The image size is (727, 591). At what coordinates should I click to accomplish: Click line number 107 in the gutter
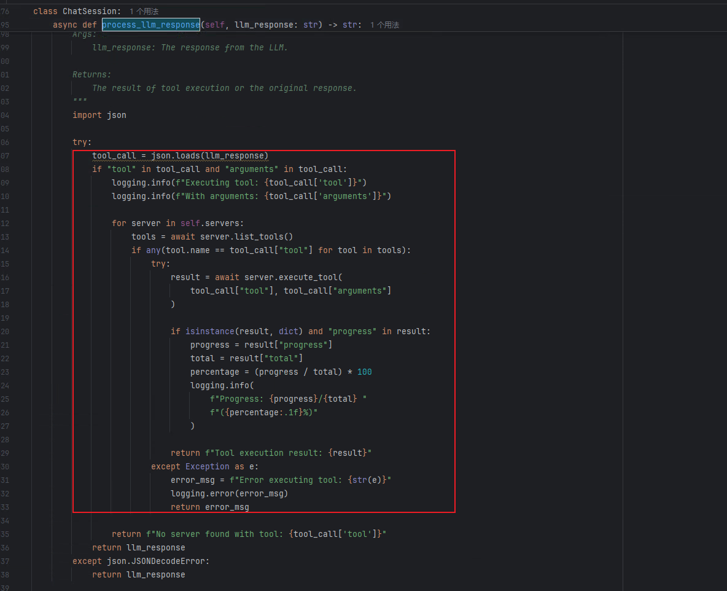[5, 156]
